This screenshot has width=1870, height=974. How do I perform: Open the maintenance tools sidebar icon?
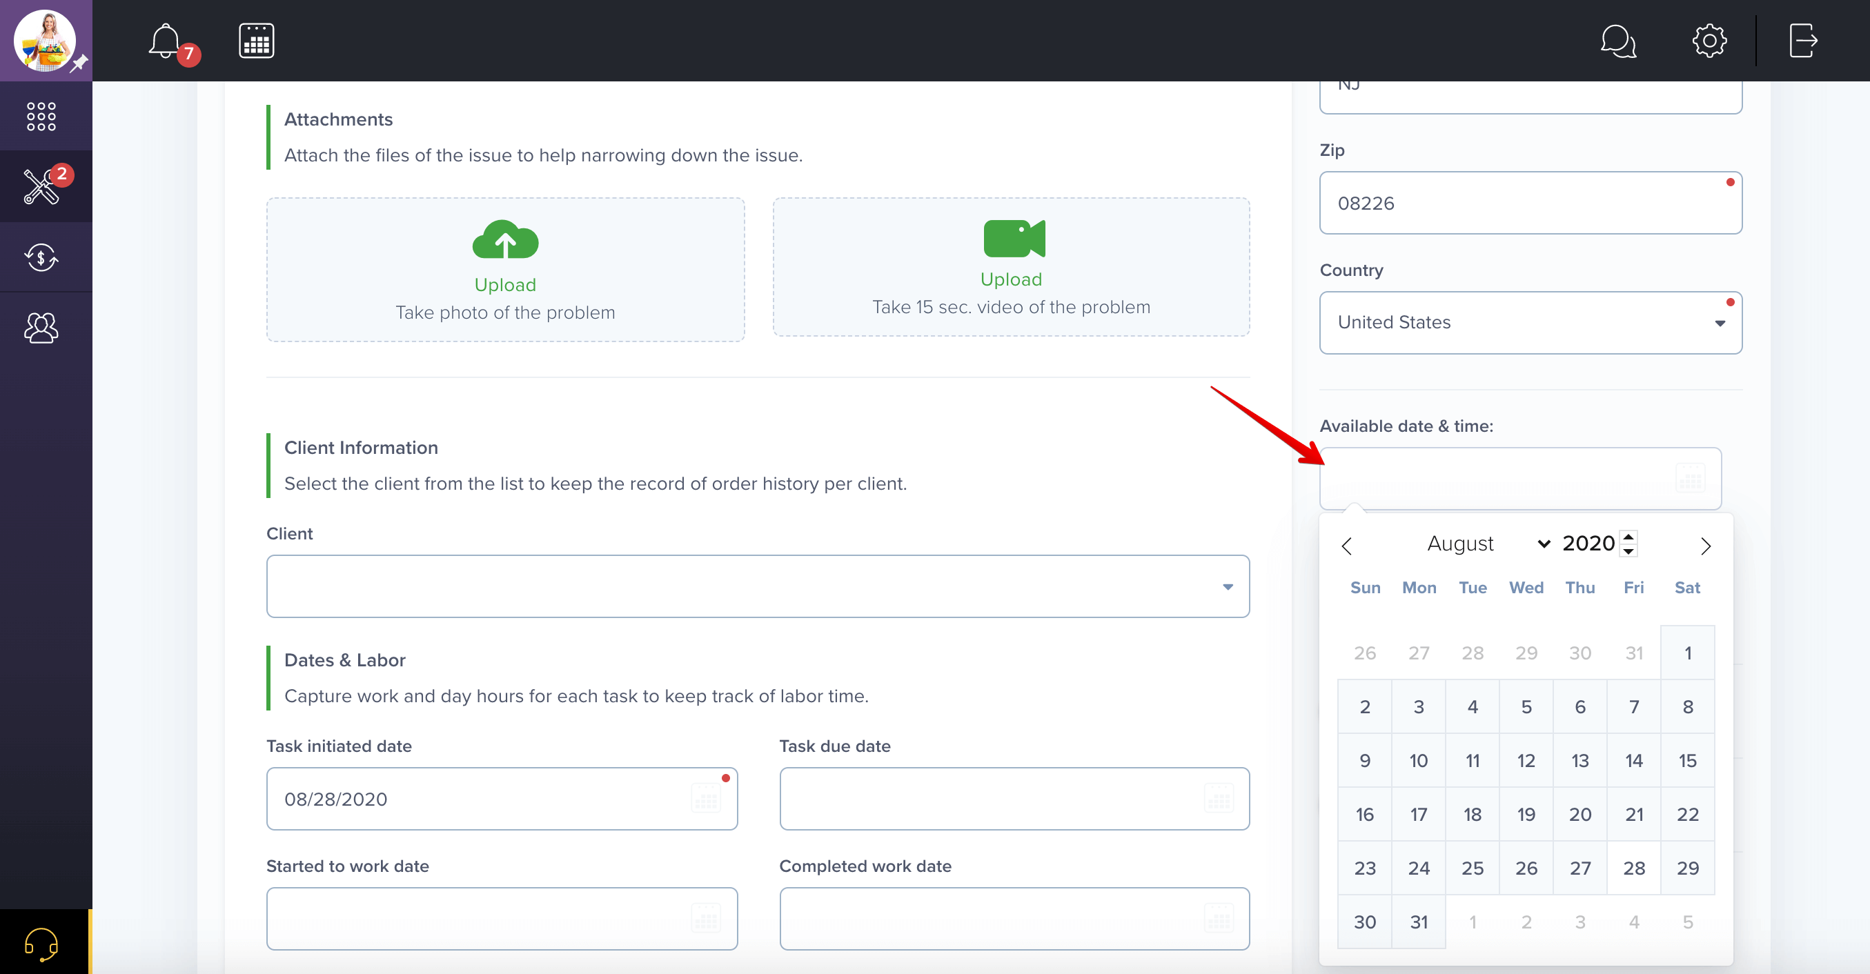point(41,186)
